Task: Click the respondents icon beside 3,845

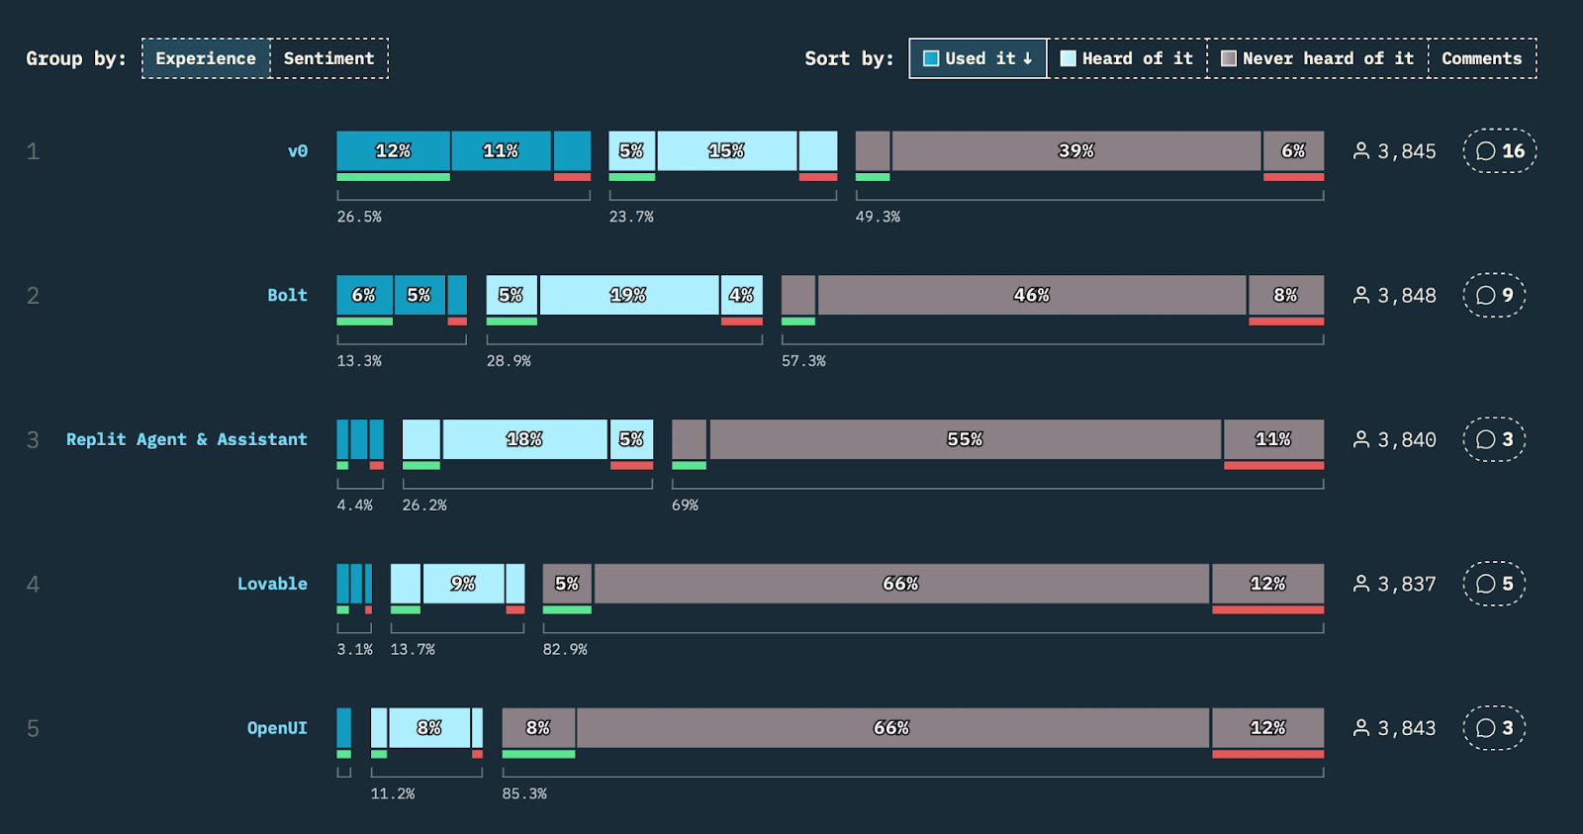Action: coord(1361,151)
